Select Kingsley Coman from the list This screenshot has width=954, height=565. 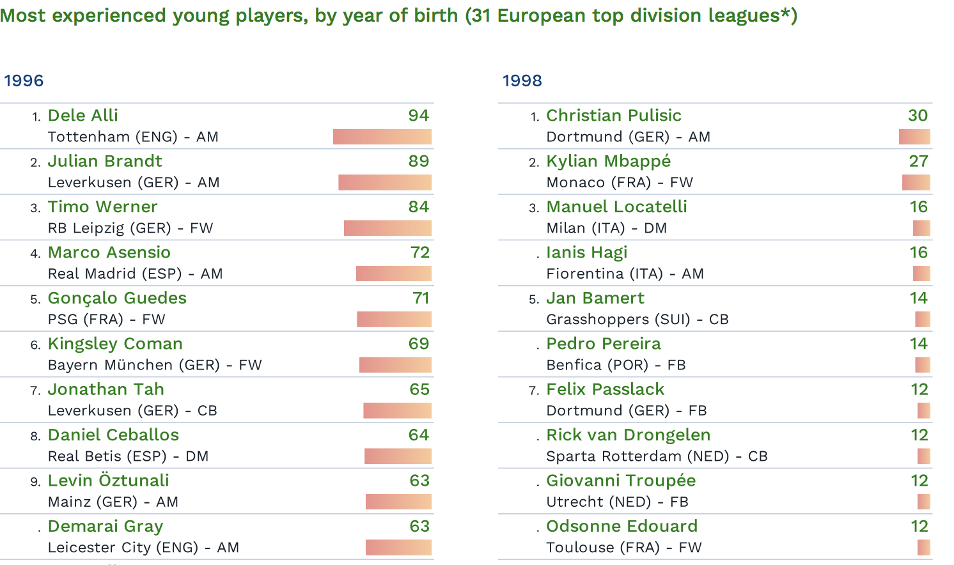coord(115,344)
